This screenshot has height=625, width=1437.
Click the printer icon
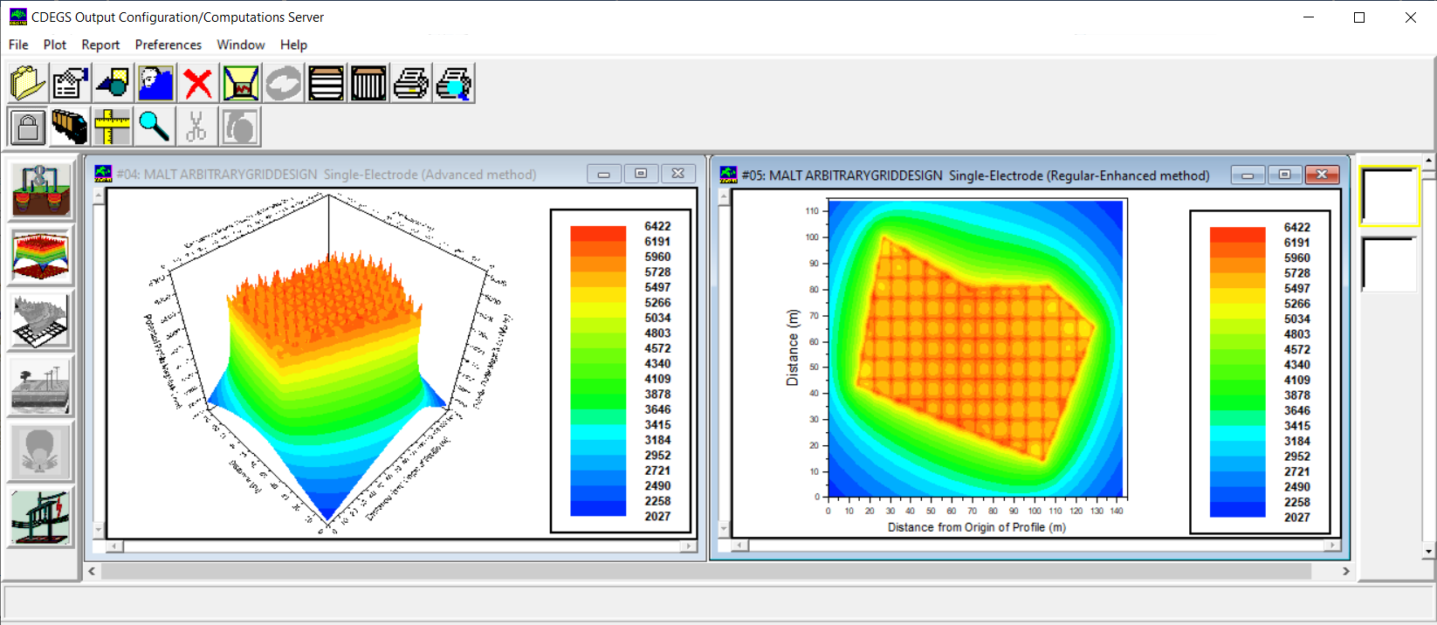click(x=411, y=84)
